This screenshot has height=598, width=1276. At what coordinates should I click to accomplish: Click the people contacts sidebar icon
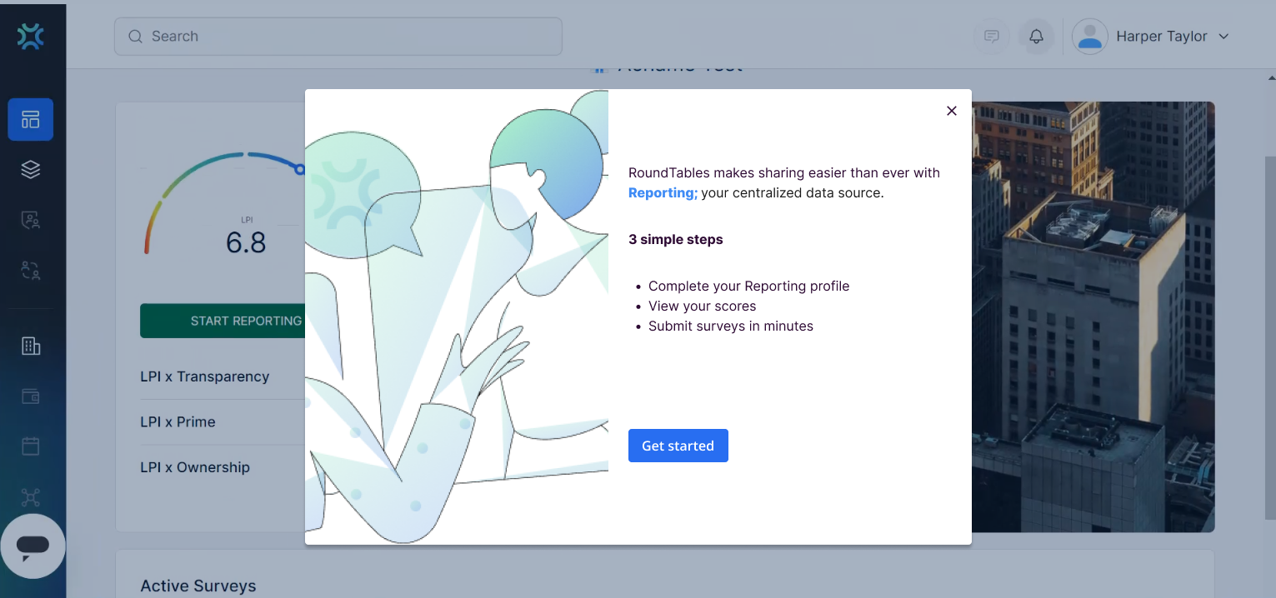(x=31, y=221)
